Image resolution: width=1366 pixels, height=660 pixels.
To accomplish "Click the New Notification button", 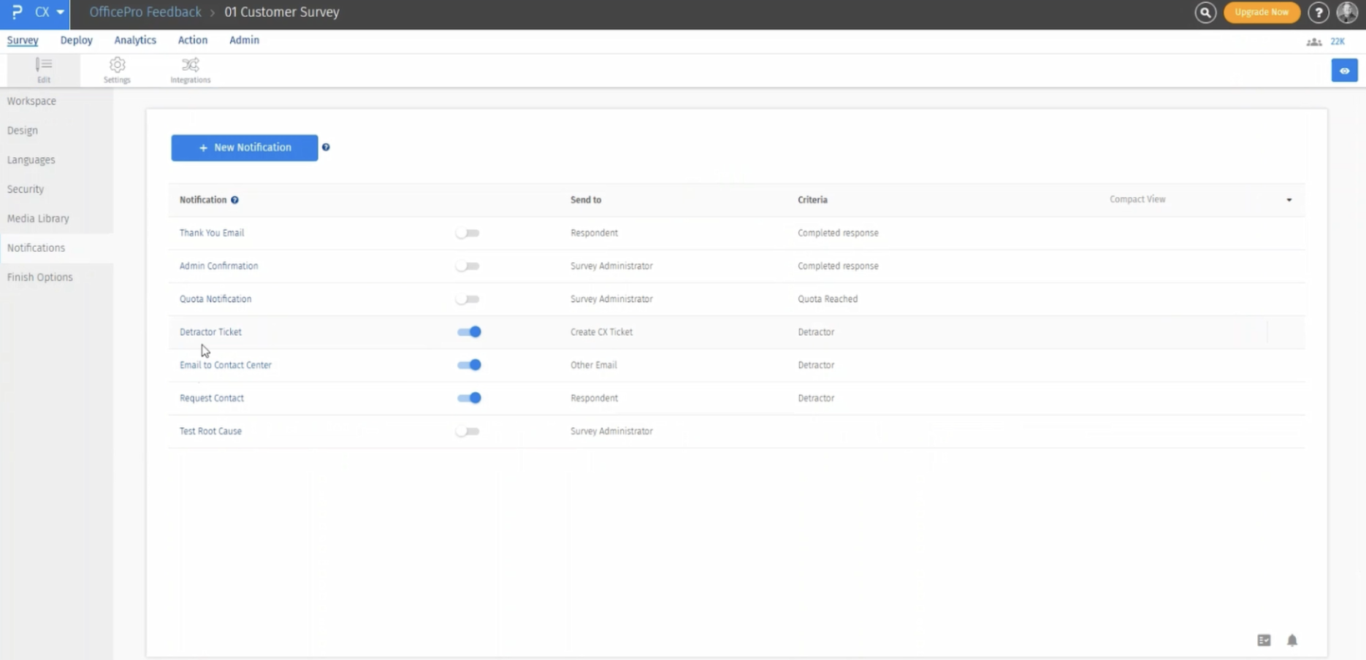I will tap(245, 147).
